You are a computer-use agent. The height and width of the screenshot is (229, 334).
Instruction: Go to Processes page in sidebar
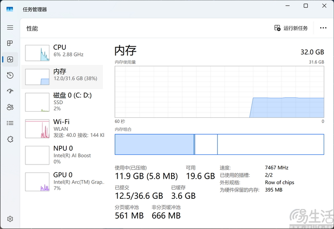10,43
